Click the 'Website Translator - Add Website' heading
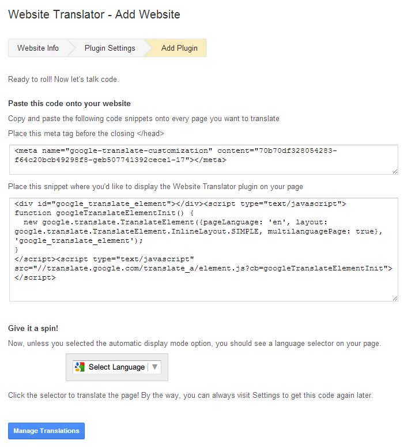The width and height of the screenshot is (419, 448). coord(95,14)
